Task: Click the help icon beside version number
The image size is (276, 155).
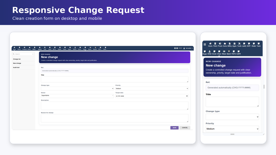Action: coord(177,48)
